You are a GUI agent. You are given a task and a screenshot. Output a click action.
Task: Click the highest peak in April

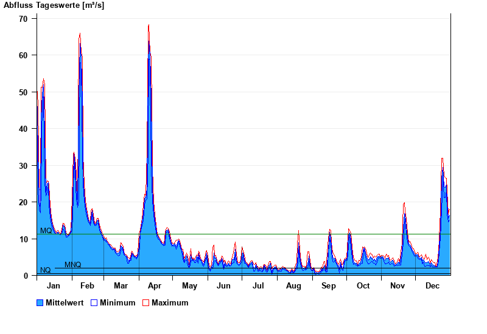[x=149, y=26]
